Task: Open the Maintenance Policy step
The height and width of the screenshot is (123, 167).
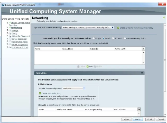Action: [x=20, y=42]
